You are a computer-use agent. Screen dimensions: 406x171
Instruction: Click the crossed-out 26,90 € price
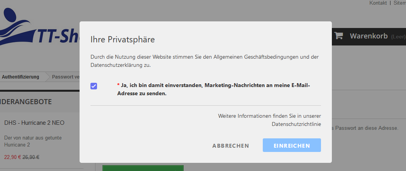pos(31,157)
